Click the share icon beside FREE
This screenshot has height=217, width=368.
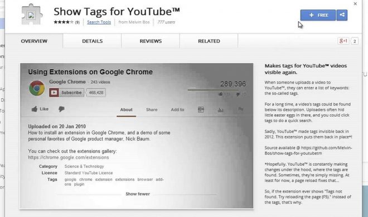click(x=342, y=15)
